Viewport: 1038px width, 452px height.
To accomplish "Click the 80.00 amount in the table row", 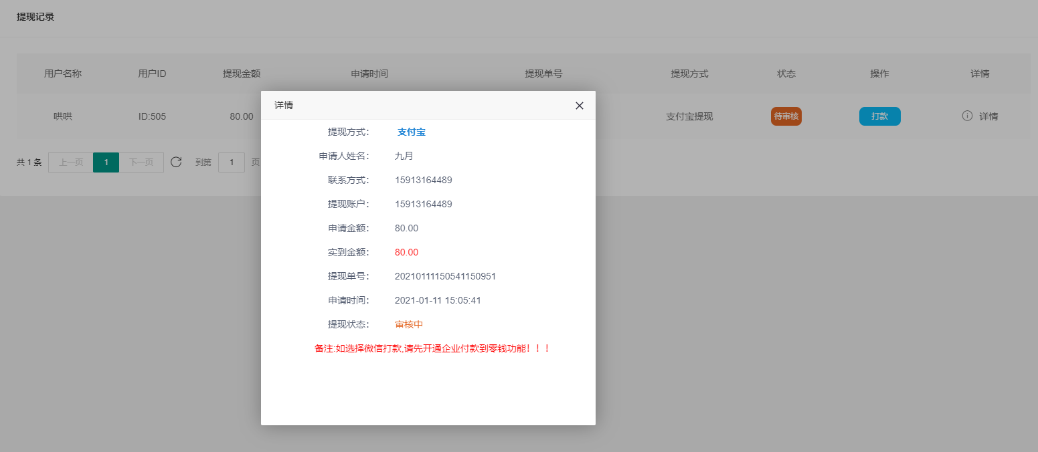I will pyautogui.click(x=242, y=116).
